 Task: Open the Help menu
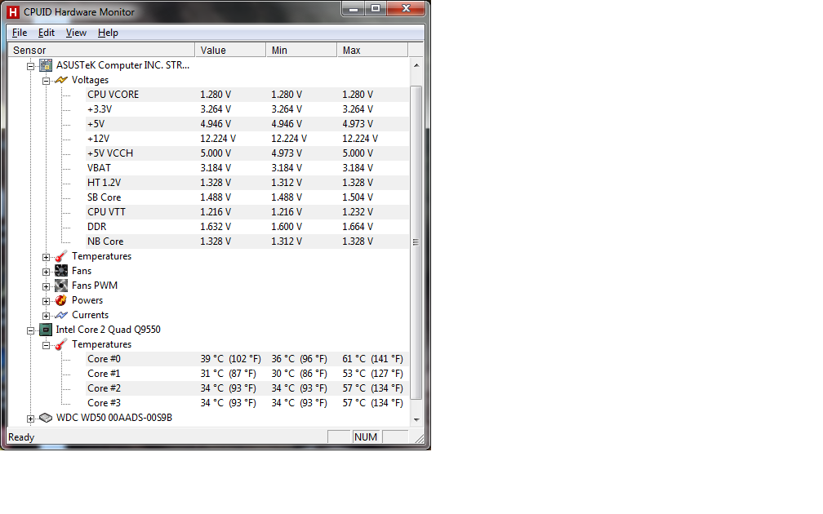tap(108, 33)
